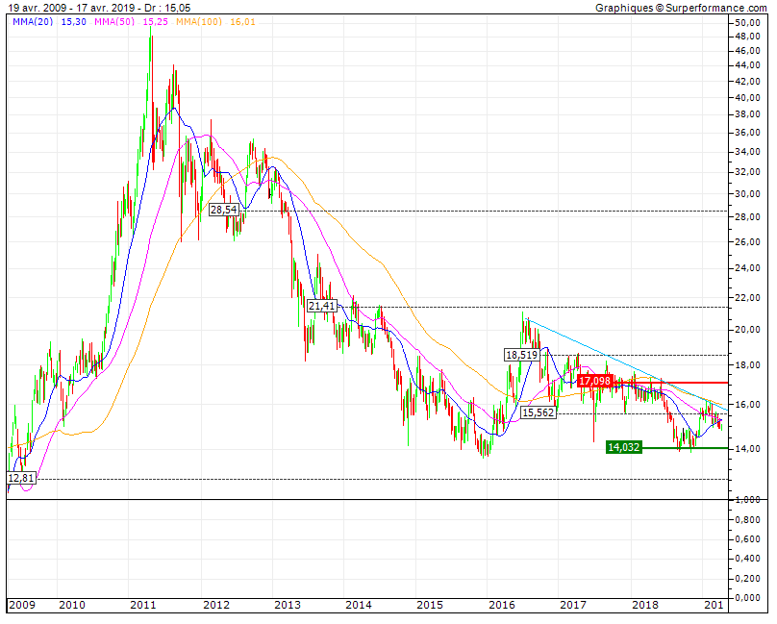The height and width of the screenshot is (624, 777).
Task: Click the 2011 year on time axis
Action: coord(142,605)
